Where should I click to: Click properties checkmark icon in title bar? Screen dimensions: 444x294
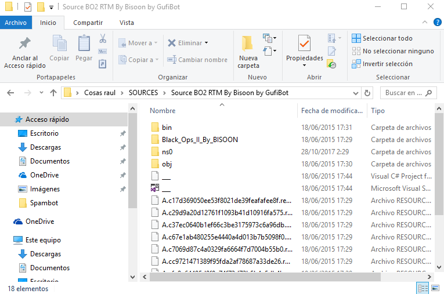[28, 6]
